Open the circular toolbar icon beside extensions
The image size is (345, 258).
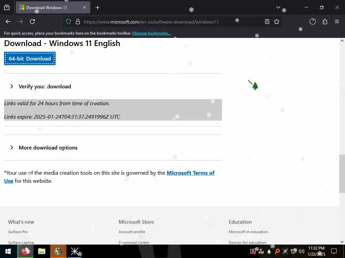313,21
